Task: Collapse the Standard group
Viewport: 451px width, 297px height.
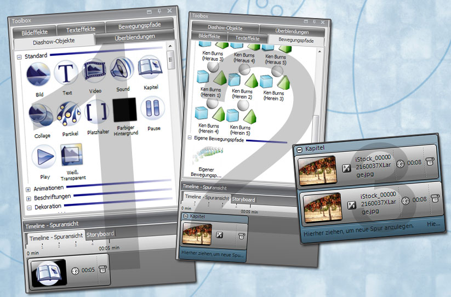Action: click(x=19, y=57)
